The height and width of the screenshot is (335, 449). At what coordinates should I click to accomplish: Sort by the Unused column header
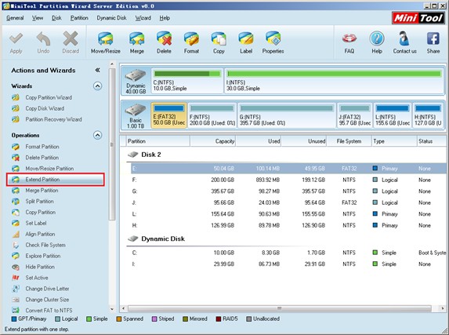(x=304, y=141)
